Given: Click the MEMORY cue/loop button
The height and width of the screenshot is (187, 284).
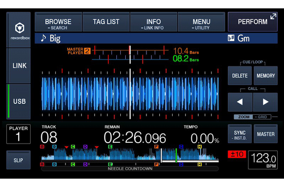Looking at the screenshot, I should [x=266, y=76].
